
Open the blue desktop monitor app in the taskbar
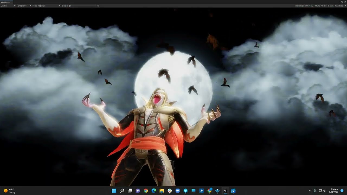click(x=194, y=191)
